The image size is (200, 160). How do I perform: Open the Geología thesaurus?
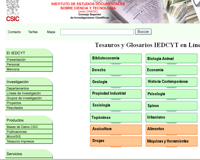coord(116,82)
